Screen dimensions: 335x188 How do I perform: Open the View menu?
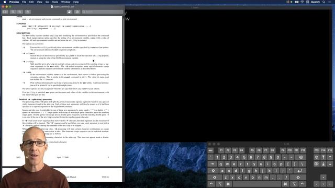pyautogui.click(x=40, y=2)
